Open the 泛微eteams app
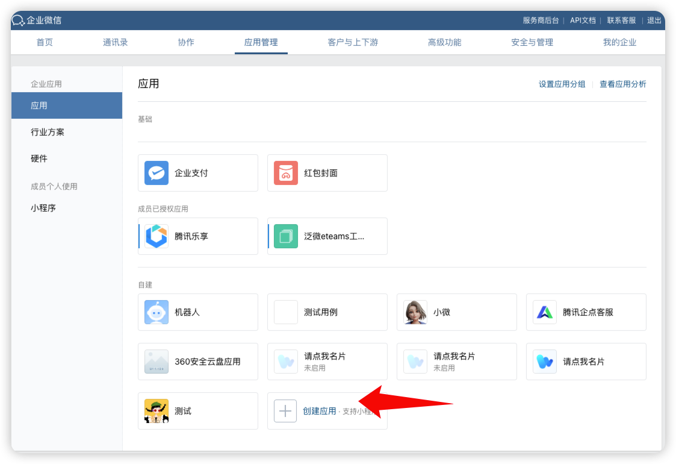Image resolution: width=676 pixels, height=464 pixels. click(327, 236)
